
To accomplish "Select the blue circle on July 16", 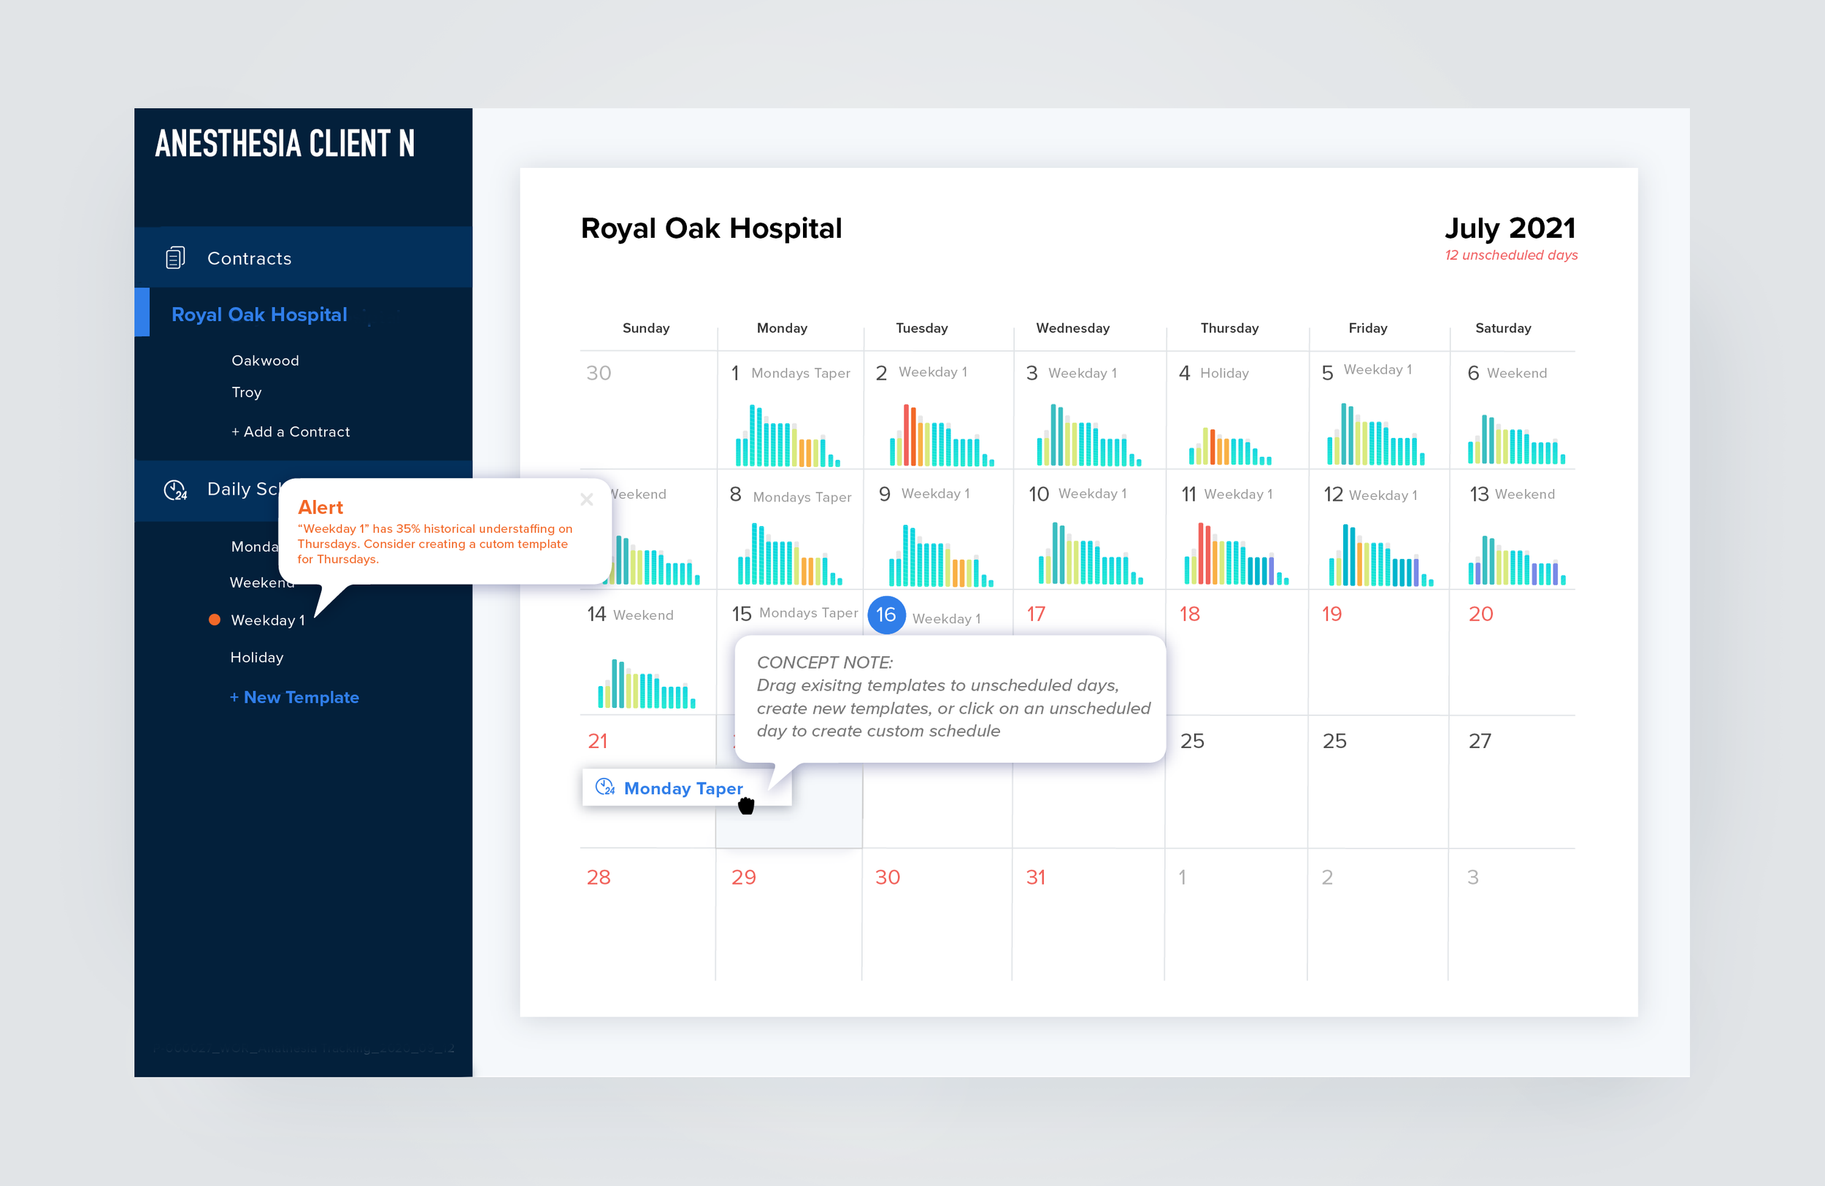I will (886, 615).
